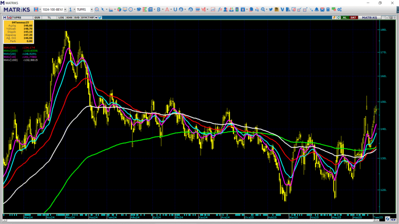The width and height of the screenshot is (399, 224).
Task: Click the yellow price info box
Action: 18,32
